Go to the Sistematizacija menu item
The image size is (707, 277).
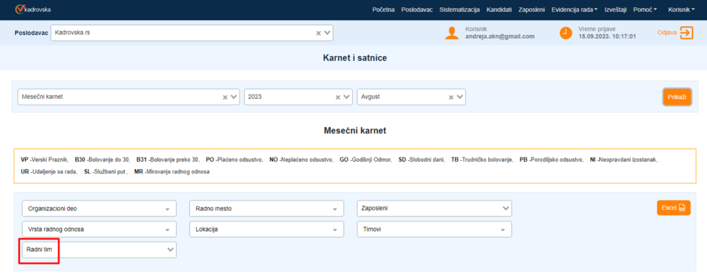tap(459, 10)
